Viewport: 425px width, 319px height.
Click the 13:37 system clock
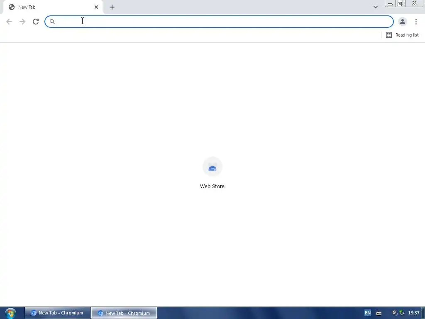pos(414,313)
